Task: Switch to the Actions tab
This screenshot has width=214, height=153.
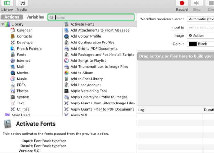Action: (12, 17)
